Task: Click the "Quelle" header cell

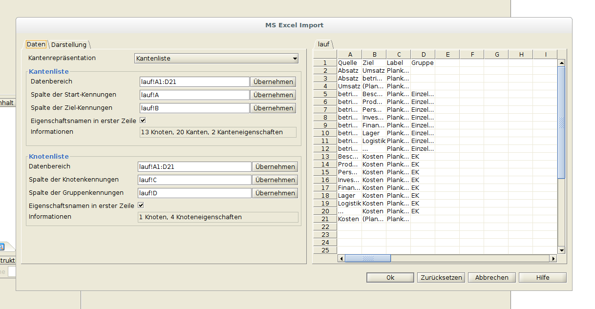Action: [x=350, y=62]
